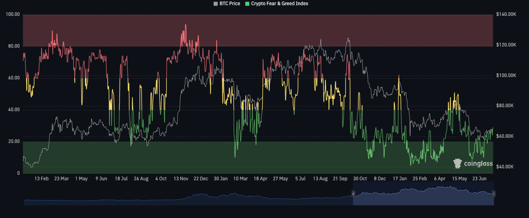The image size is (529, 218).
Task: Click the $60.00K price axis value
Action: [x=505, y=136]
